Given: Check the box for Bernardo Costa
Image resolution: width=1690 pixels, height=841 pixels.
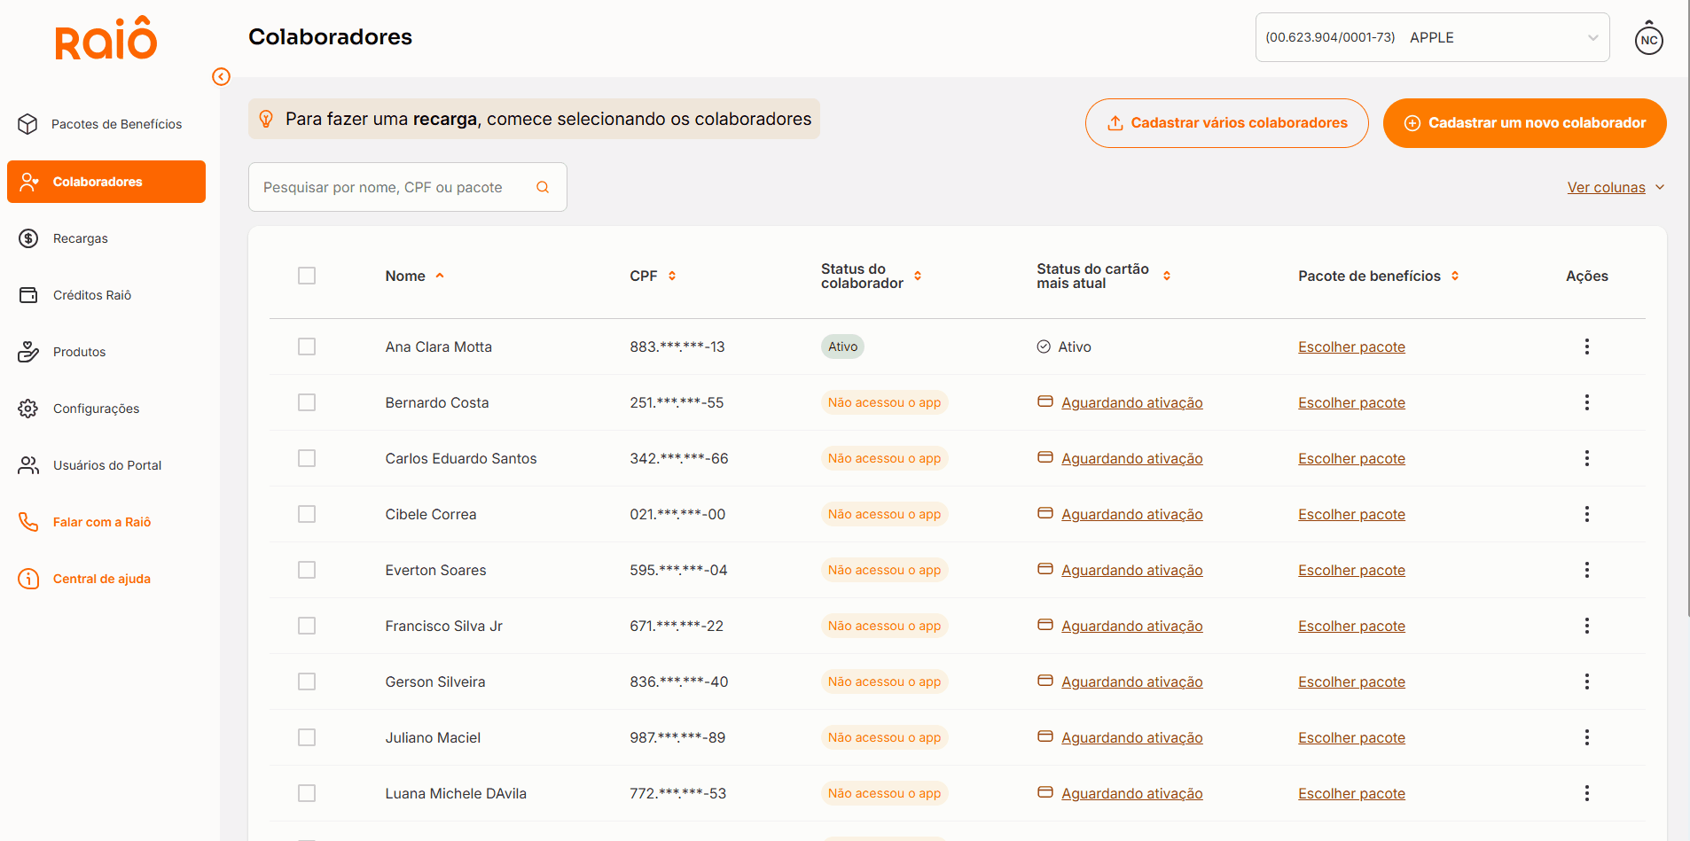Looking at the screenshot, I should coord(307,402).
